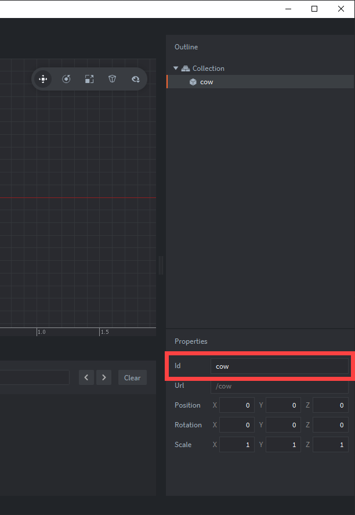Image resolution: width=355 pixels, height=515 pixels.
Task: Grab the vertical panel splitter handle
Action: 161,265
